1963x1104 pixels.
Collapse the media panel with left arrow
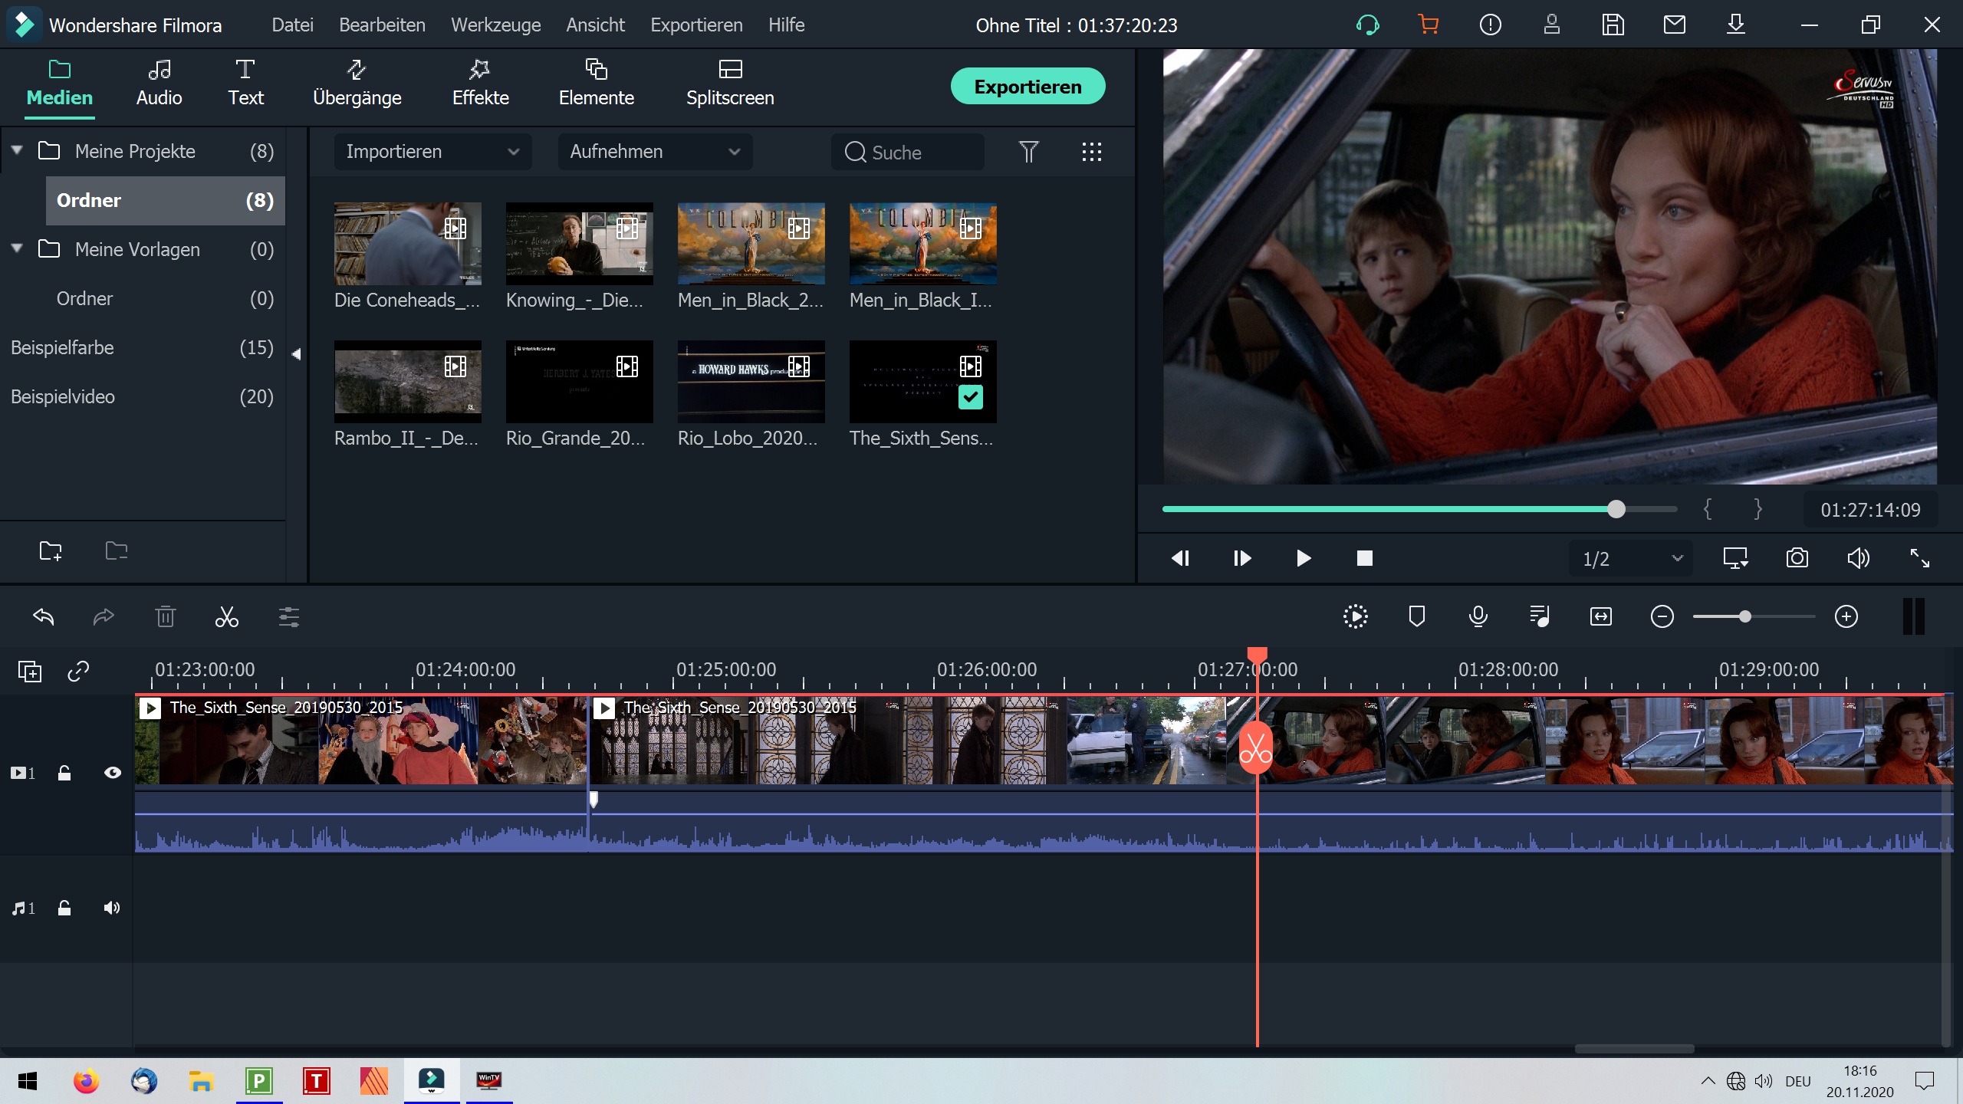pyautogui.click(x=297, y=354)
